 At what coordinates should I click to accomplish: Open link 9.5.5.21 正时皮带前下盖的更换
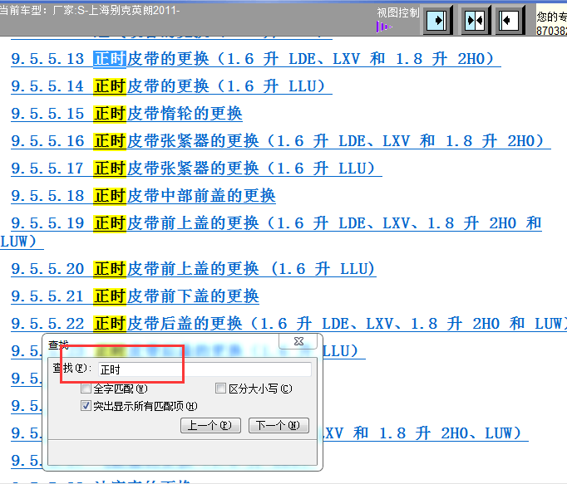pos(135,296)
